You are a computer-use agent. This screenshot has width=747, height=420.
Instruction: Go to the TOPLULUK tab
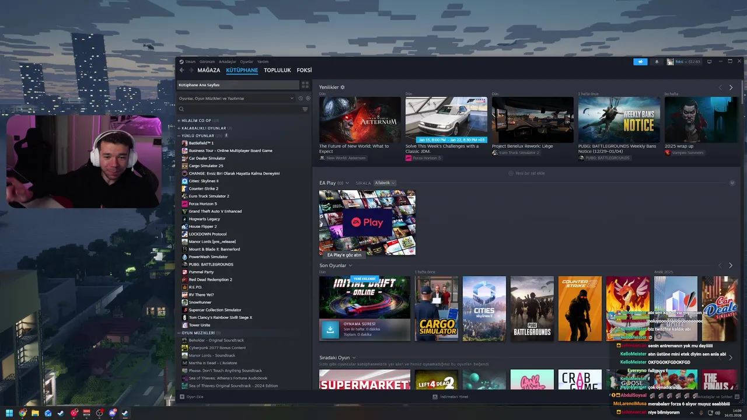[x=277, y=70]
